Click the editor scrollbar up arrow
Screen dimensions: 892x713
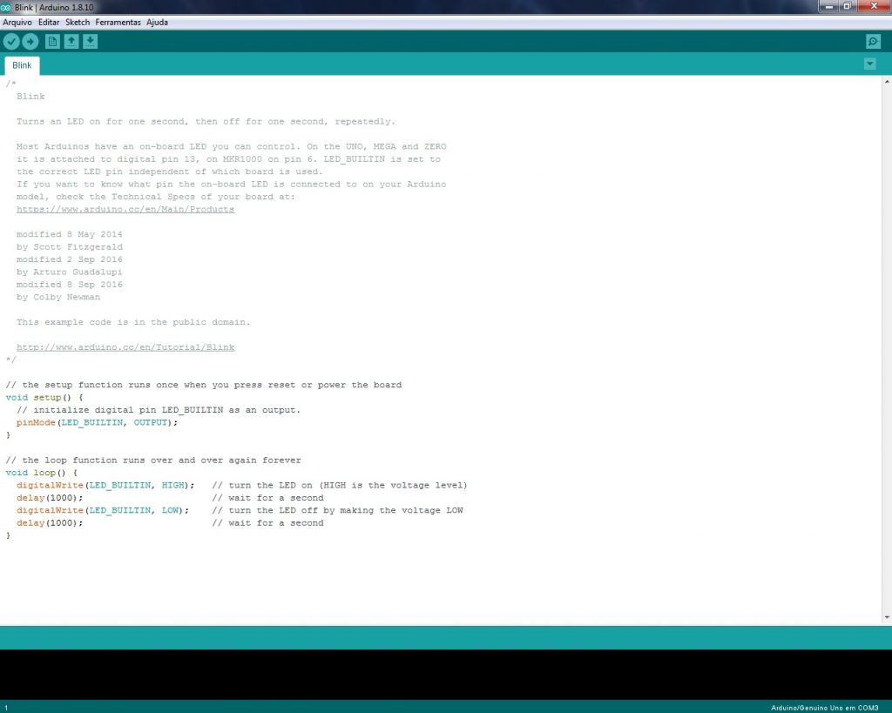[x=887, y=83]
